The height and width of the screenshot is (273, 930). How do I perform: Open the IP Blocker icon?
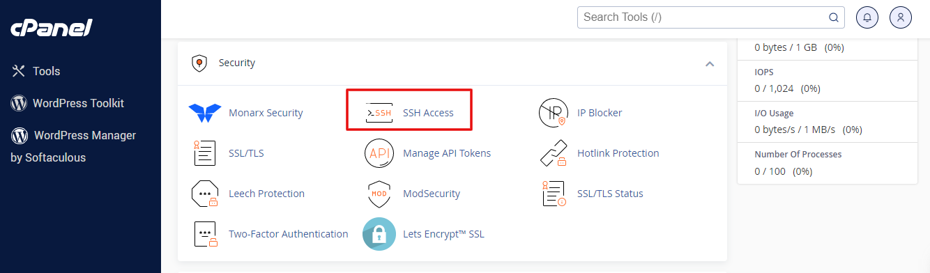click(554, 112)
